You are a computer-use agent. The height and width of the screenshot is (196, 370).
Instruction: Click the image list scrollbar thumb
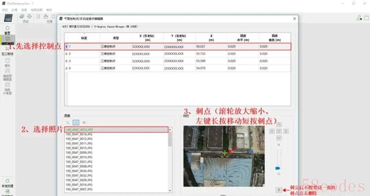170,139
